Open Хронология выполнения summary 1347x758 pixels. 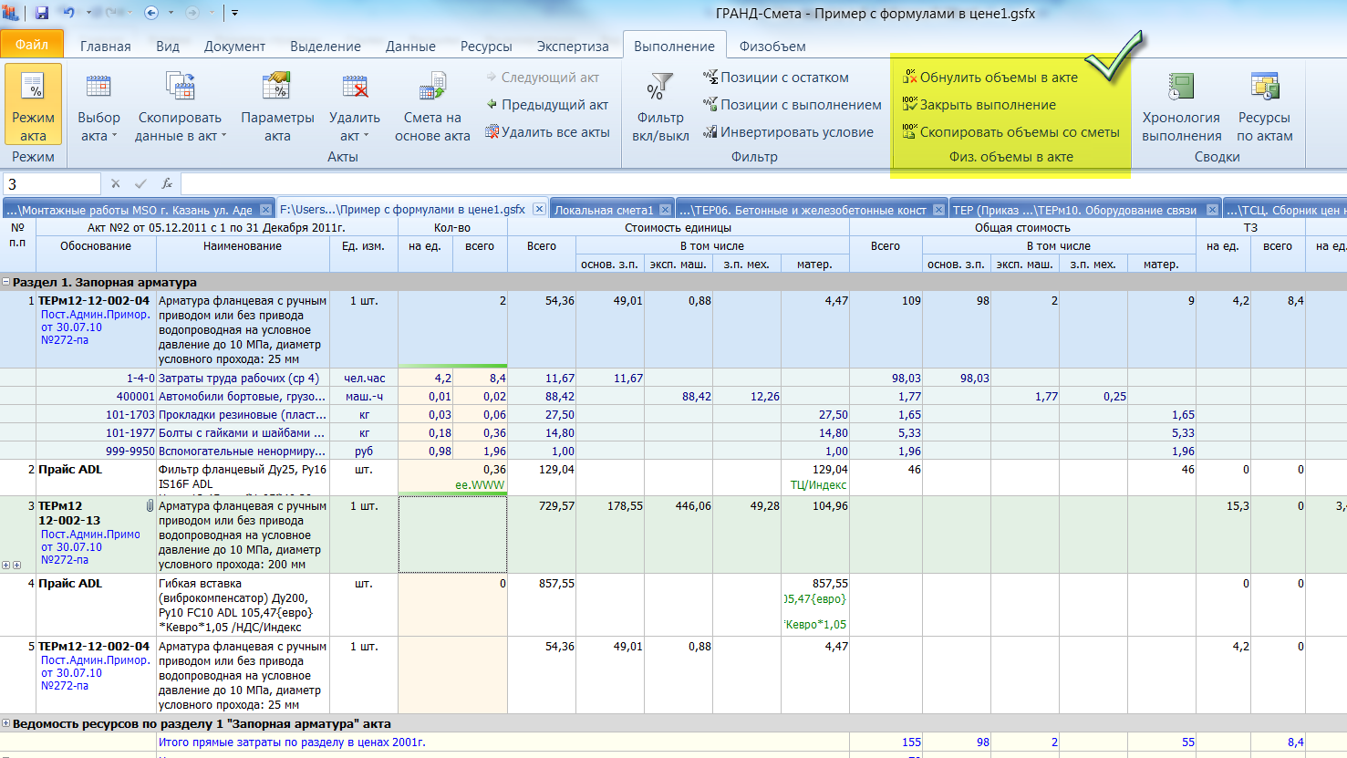click(x=1181, y=107)
